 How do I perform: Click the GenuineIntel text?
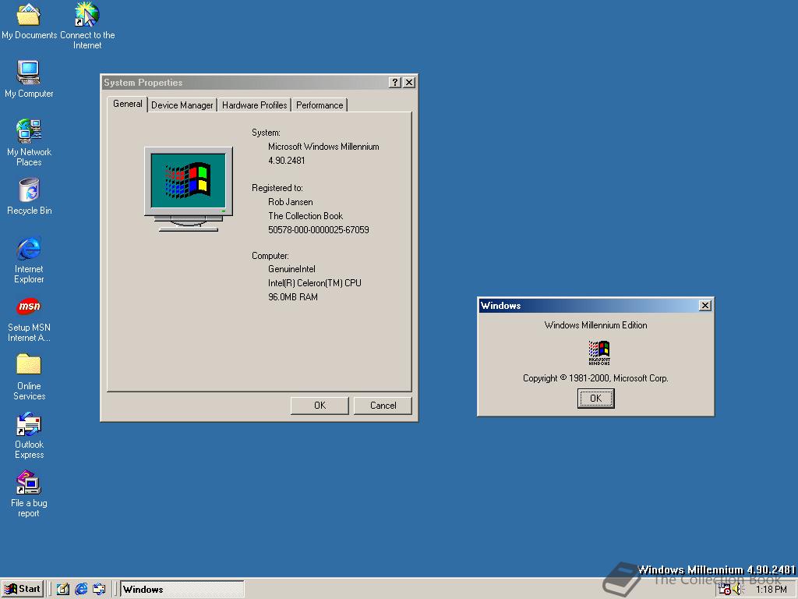pos(291,269)
